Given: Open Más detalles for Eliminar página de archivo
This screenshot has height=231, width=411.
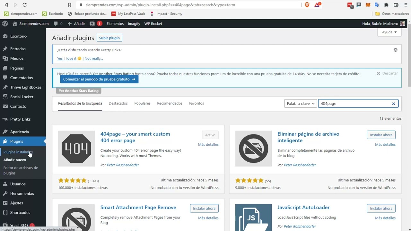Looking at the screenshot, I should (x=385, y=145).
